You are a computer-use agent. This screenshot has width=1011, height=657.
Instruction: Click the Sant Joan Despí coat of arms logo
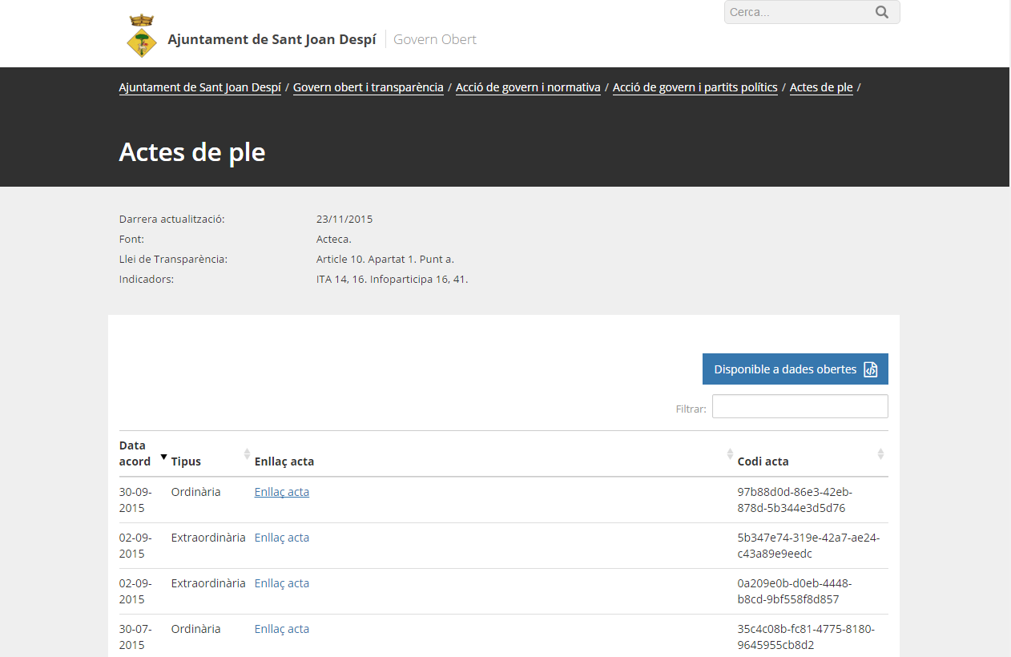click(142, 37)
